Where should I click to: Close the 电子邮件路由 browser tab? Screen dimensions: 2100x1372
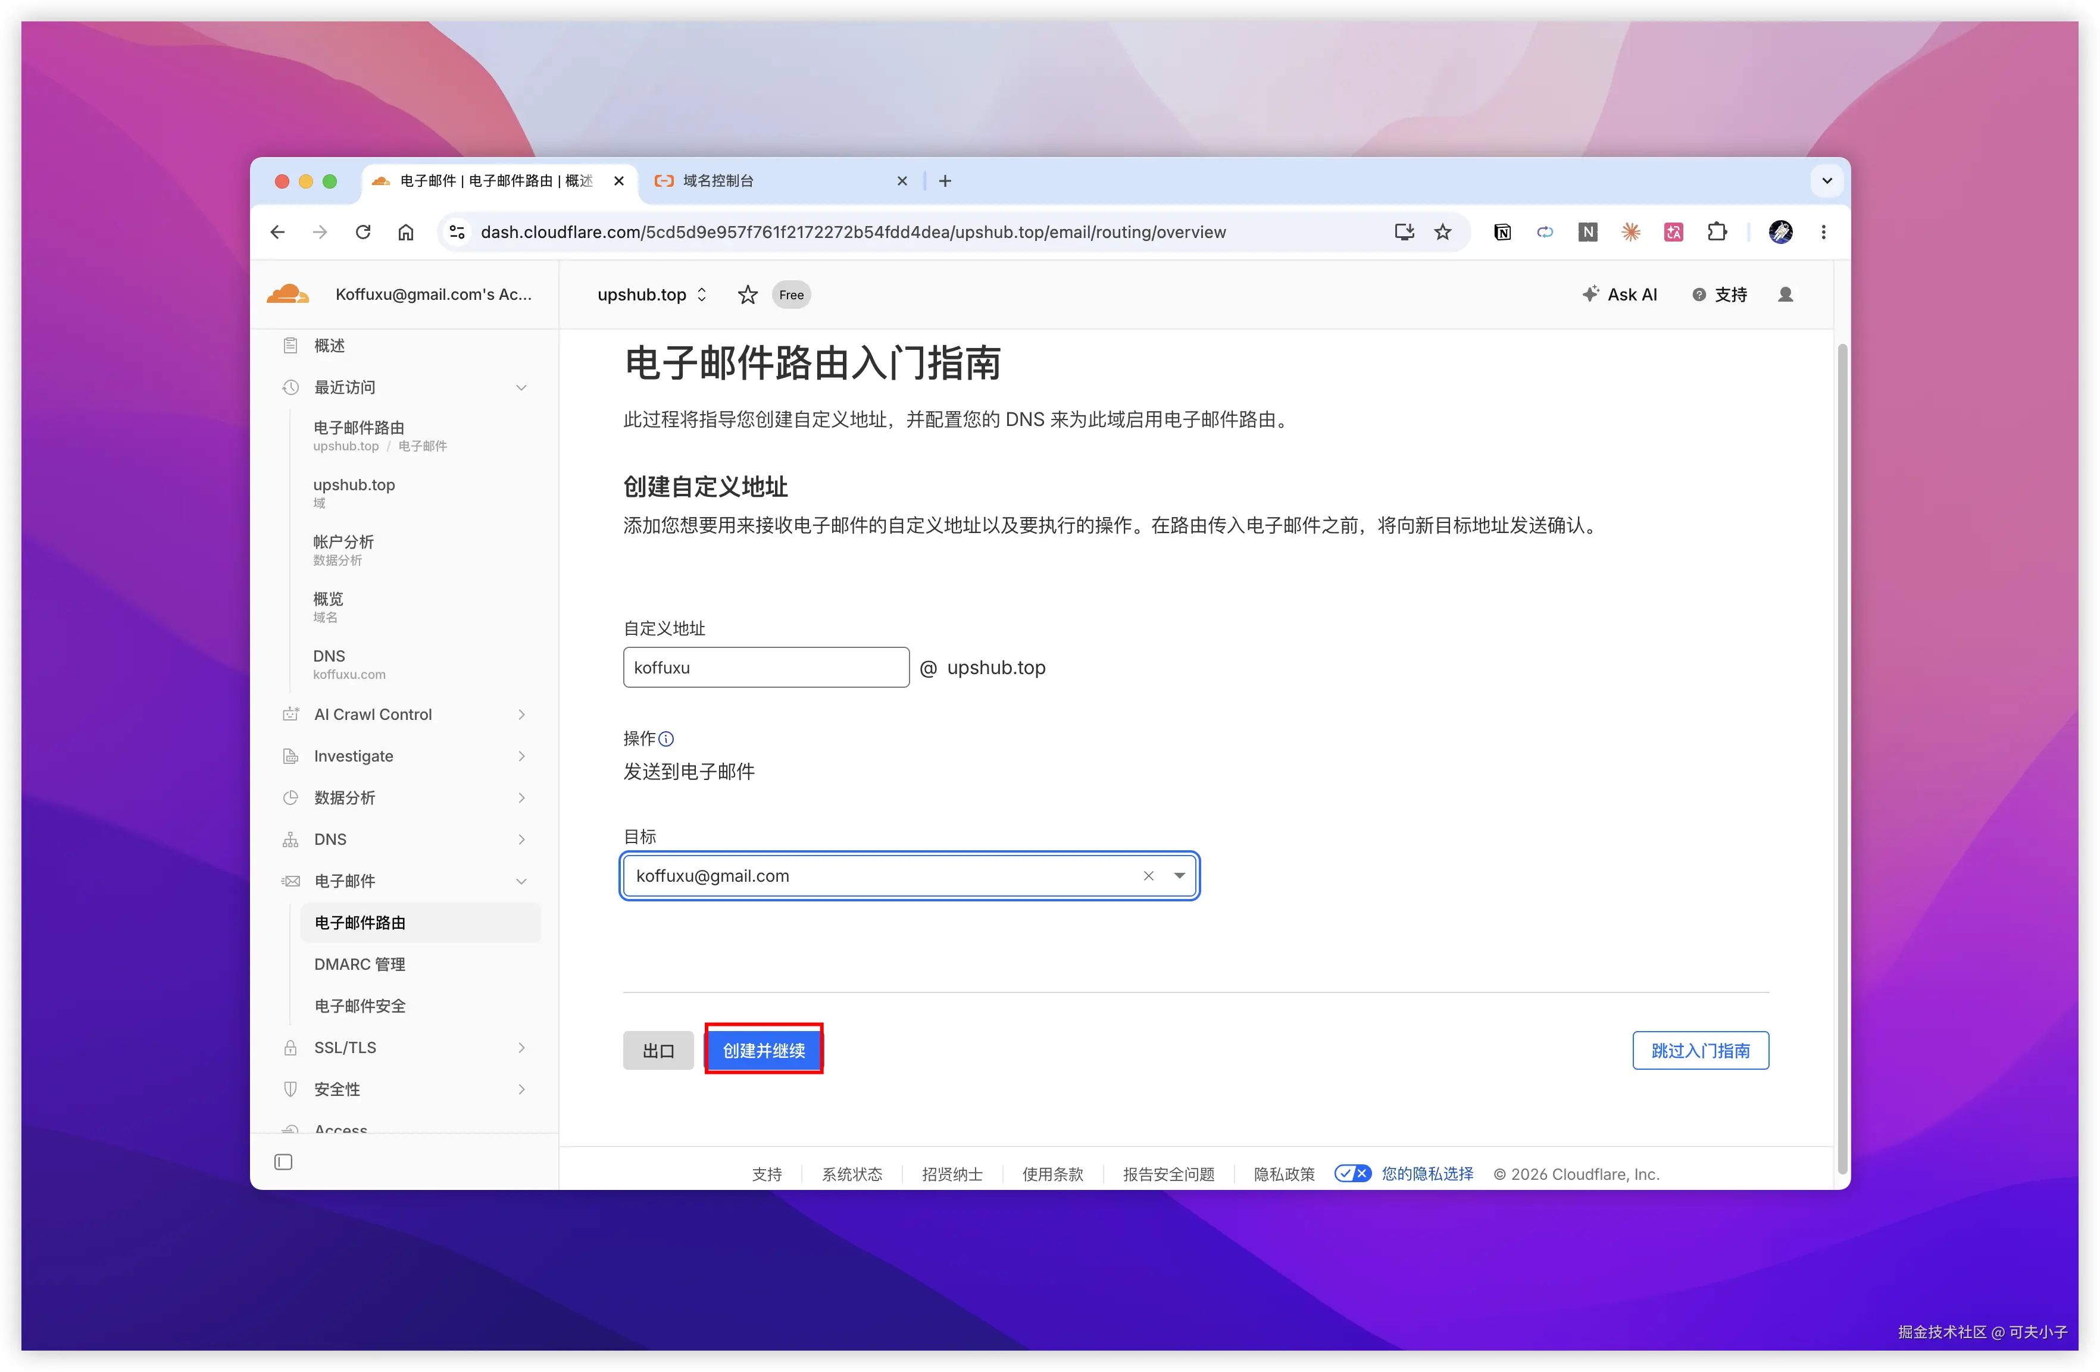tap(618, 181)
